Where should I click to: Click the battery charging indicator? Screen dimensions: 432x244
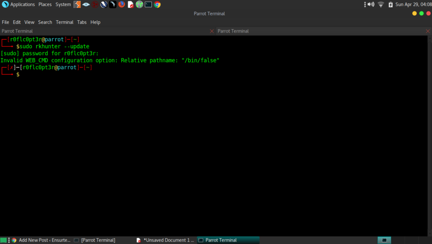391,5
